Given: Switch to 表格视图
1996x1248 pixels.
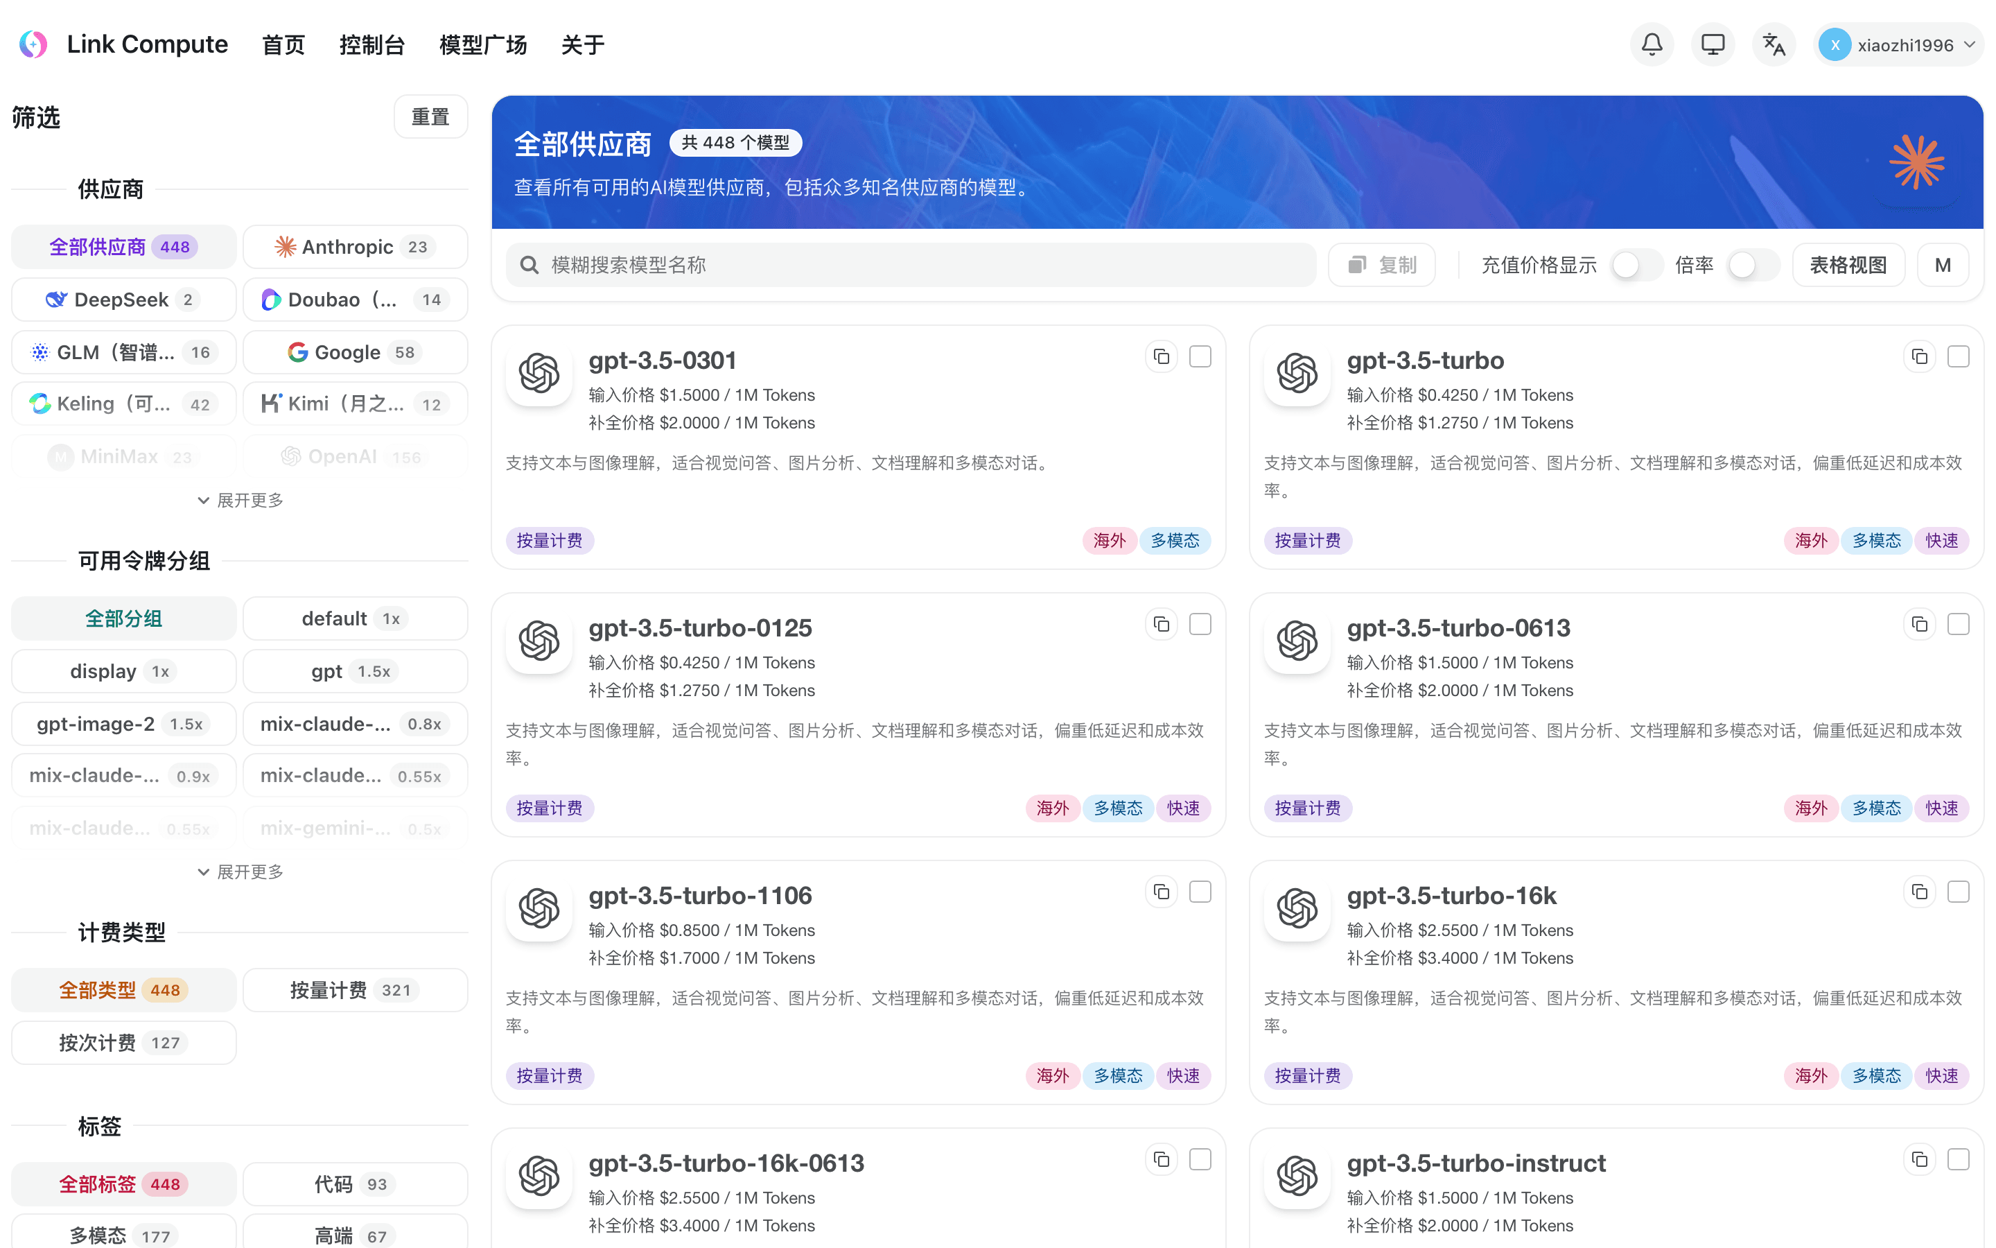Looking at the screenshot, I should (1848, 265).
